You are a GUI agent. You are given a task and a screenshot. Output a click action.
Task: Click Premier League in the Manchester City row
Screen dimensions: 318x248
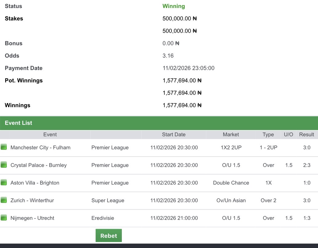(x=110, y=147)
